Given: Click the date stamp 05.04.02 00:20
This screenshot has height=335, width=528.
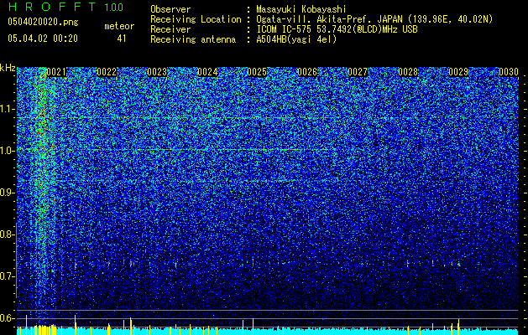Looking at the screenshot, I should tap(43, 39).
